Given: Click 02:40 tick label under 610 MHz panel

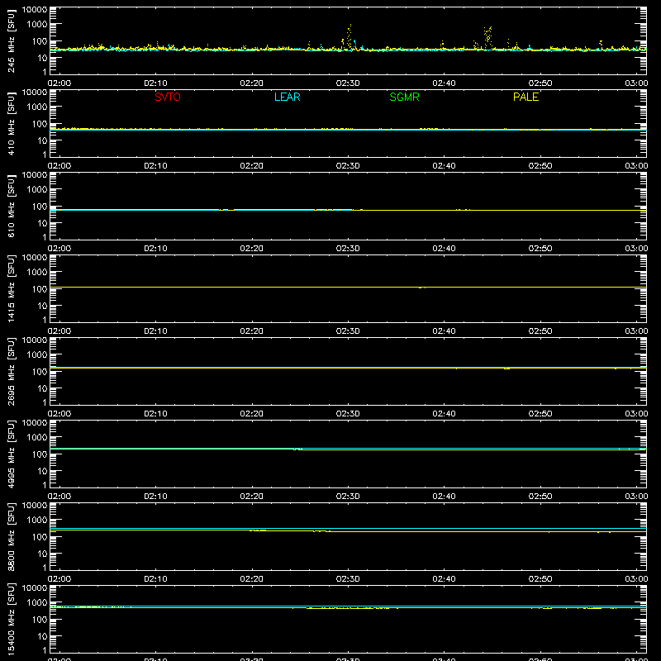Looking at the screenshot, I should [x=444, y=249].
